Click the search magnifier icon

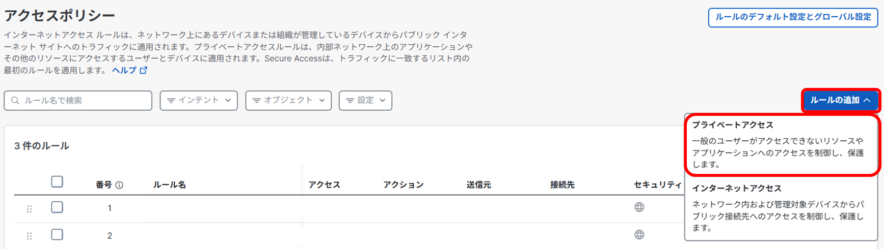point(15,101)
